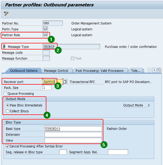The height and width of the screenshot is (165, 163).
Task: Click the Output Mode group header
Action: [x=79, y=99]
